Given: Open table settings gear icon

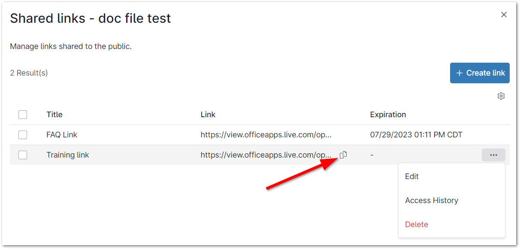Looking at the screenshot, I should (501, 96).
